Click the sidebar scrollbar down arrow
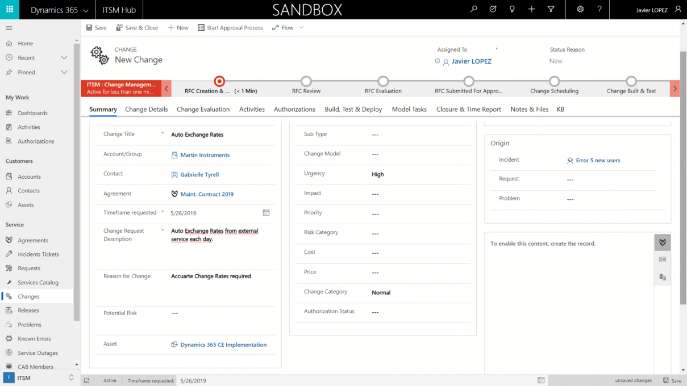The width and height of the screenshot is (687, 386). pyautogui.click(x=77, y=366)
